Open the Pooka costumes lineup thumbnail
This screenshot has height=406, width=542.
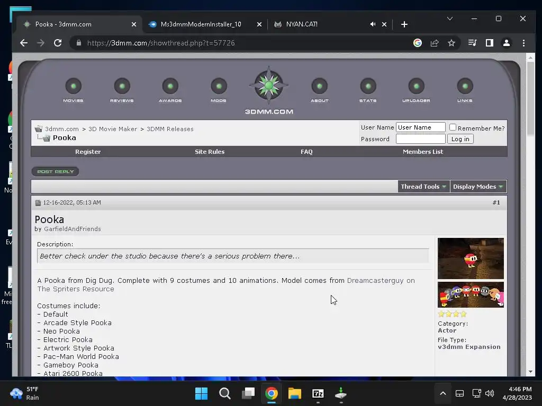[471, 294]
